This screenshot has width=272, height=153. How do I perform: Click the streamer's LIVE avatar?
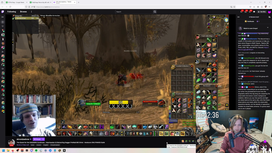coord(11,142)
